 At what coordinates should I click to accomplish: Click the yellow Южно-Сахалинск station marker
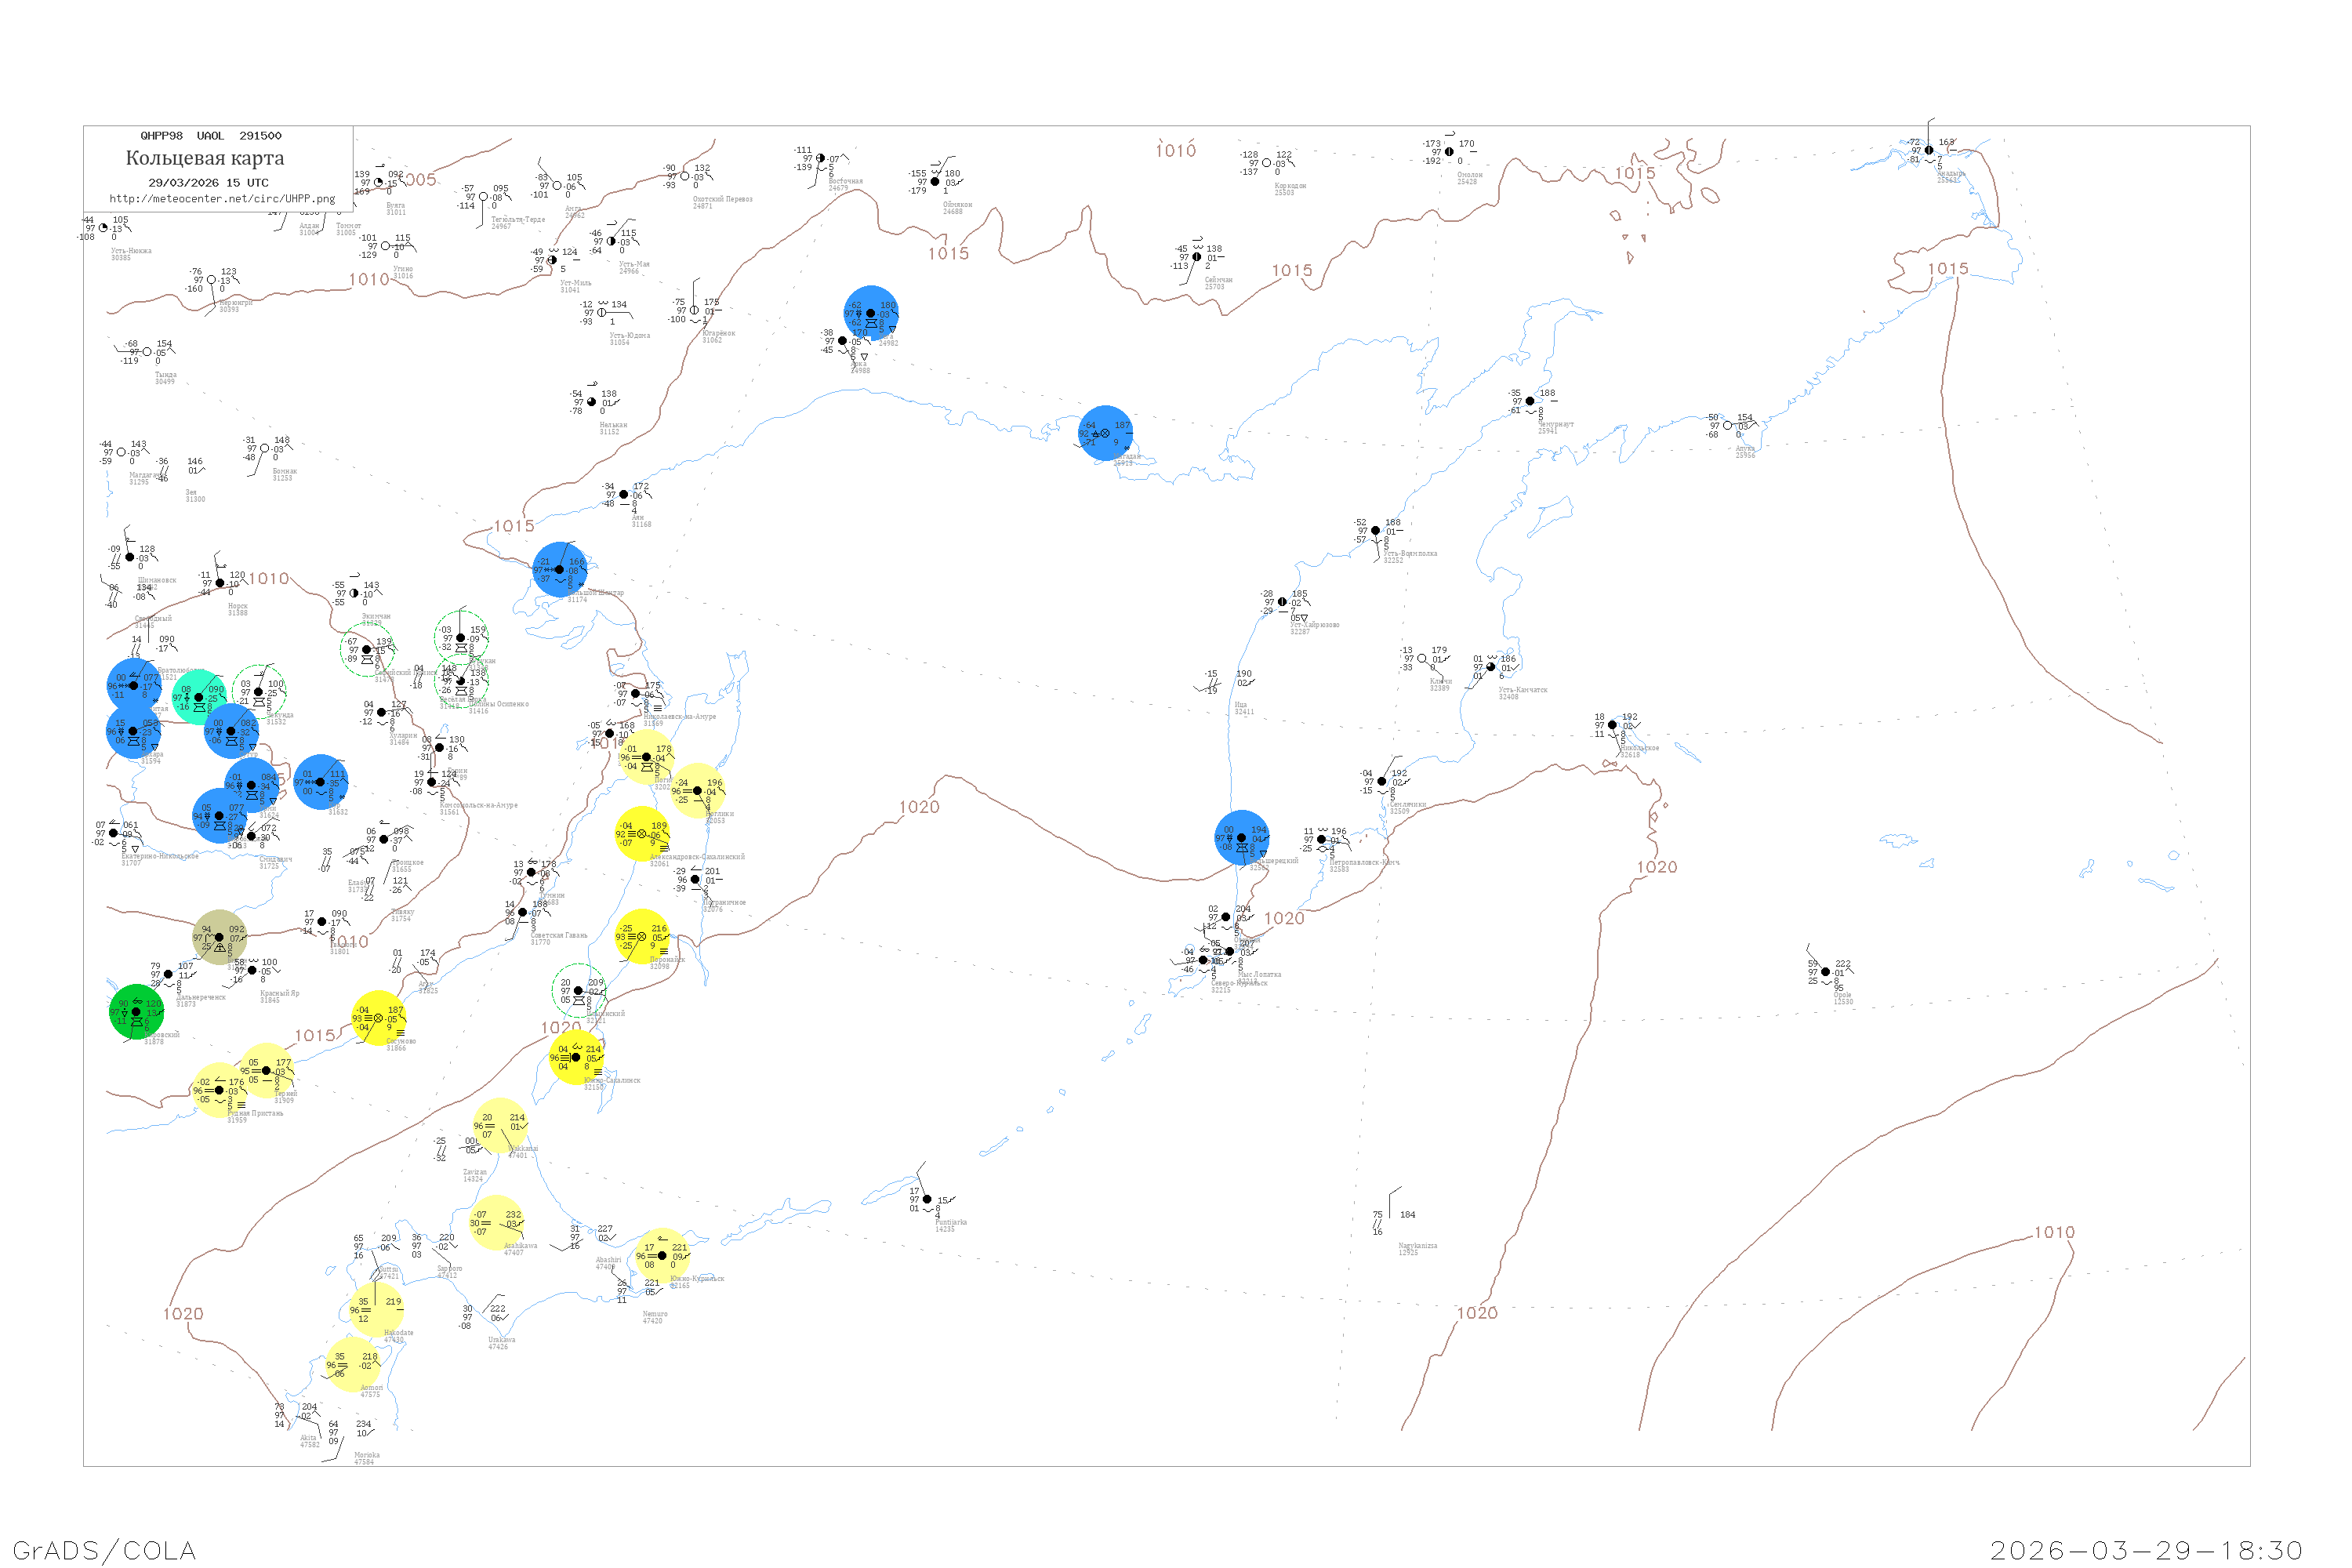[576, 1057]
